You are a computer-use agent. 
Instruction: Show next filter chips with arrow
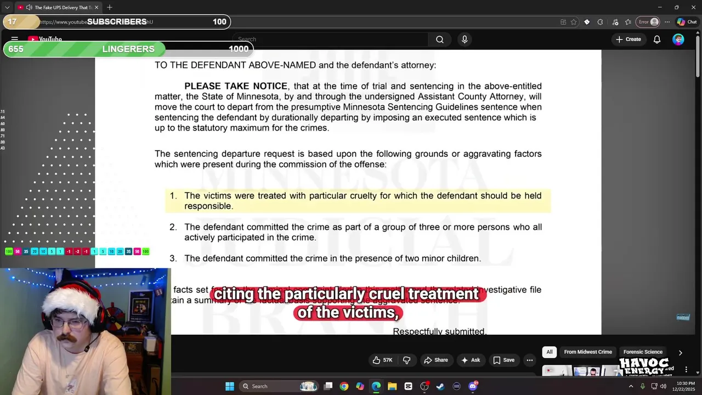680,352
